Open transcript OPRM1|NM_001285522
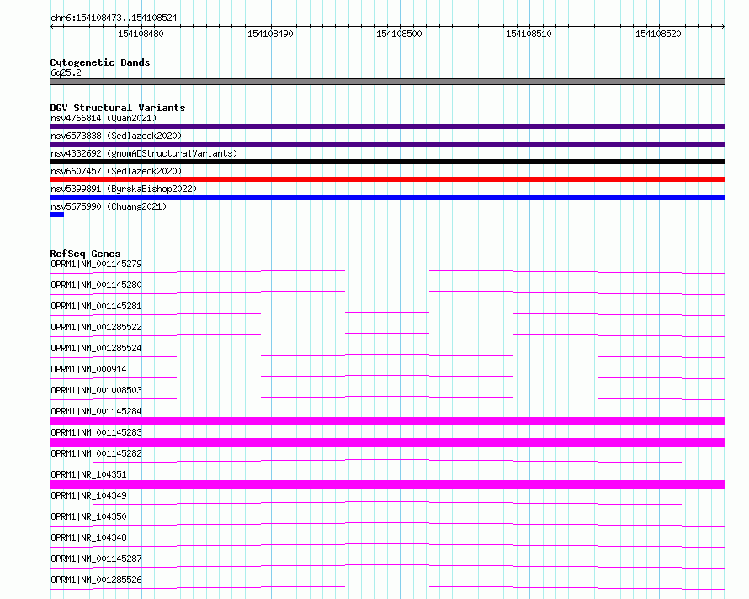 coord(96,327)
